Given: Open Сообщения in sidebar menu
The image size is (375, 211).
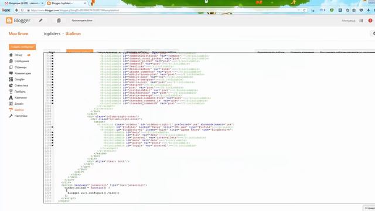Looking at the screenshot, I should (22, 61).
